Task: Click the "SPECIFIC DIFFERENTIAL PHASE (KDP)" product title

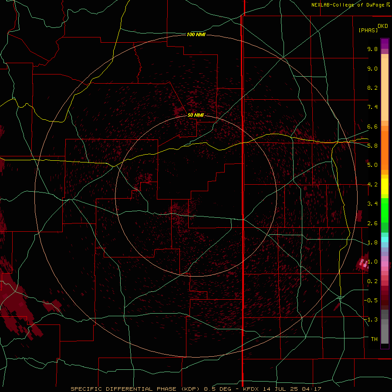Action: pyautogui.click(x=136, y=389)
